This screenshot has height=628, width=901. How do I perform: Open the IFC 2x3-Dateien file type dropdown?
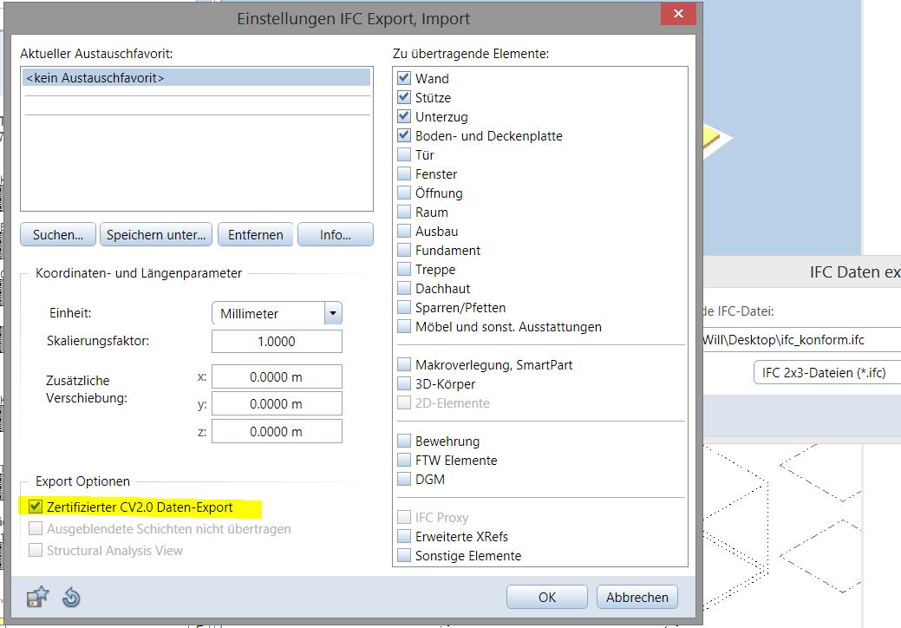826,373
